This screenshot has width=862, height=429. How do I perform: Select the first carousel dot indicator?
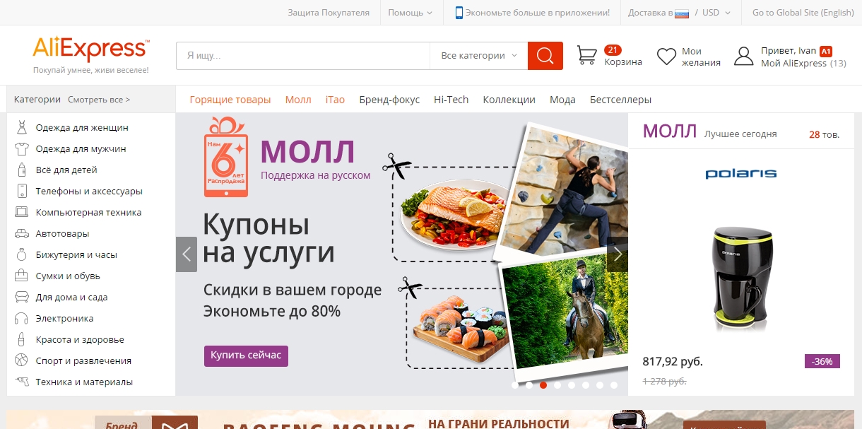[515, 385]
